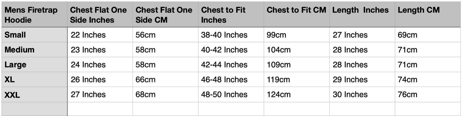This screenshot has height=116, width=462.
Task: Click the 'XXL' row label
Action: click(x=12, y=95)
